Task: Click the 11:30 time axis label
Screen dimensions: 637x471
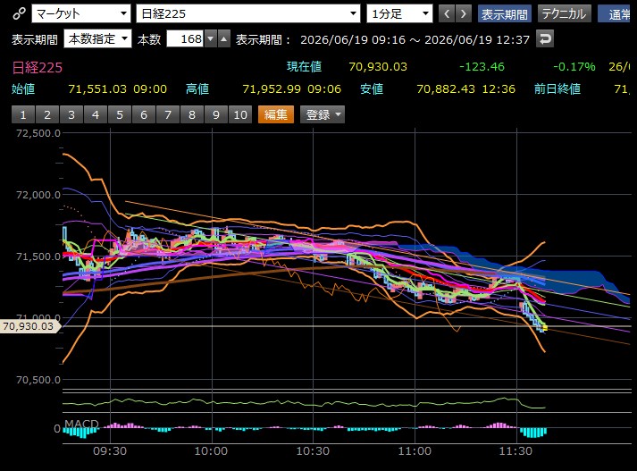Action: point(515,451)
